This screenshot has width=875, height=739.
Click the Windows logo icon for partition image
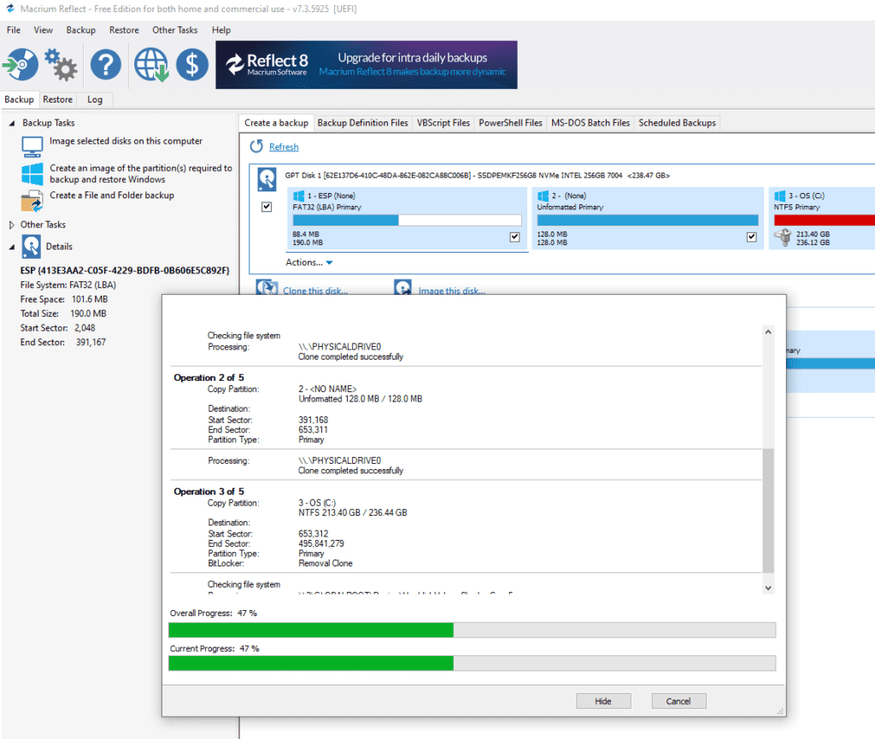(x=32, y=174)
